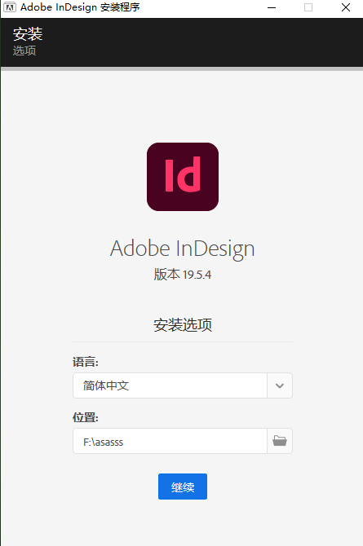Click the 选项 subtitle in header

[24, 51]
